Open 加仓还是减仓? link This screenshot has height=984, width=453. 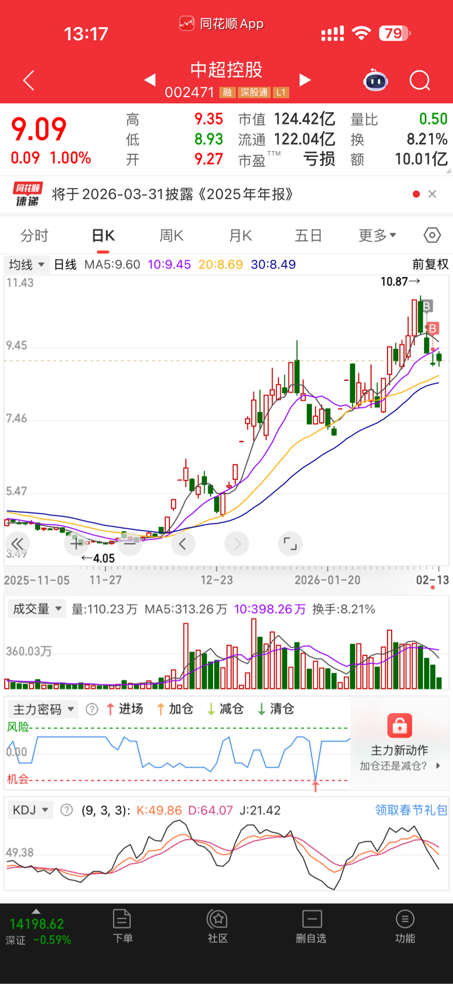(x=400, y=766)
